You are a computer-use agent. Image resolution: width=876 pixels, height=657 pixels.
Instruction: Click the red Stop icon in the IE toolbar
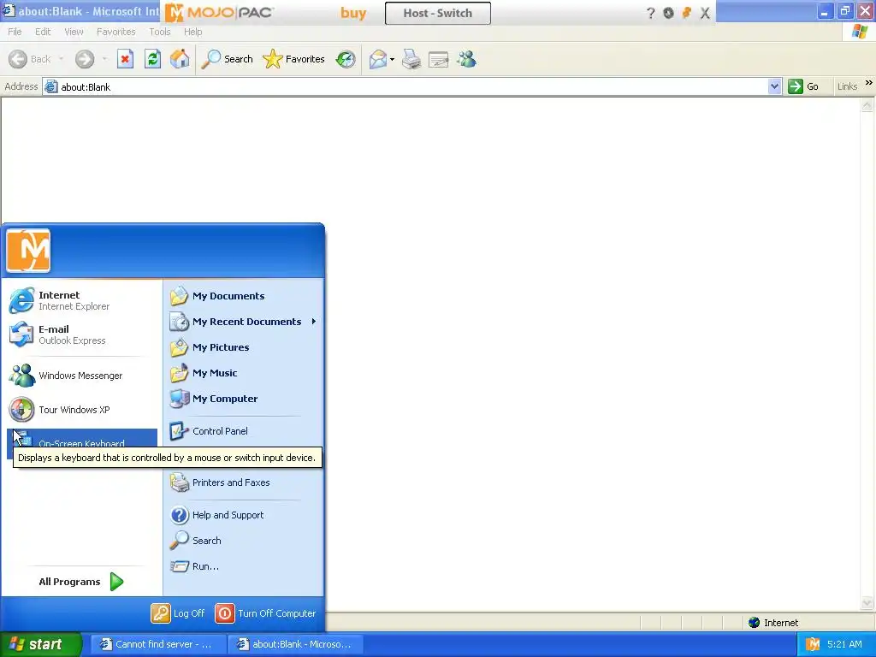(x=125, y=59)
